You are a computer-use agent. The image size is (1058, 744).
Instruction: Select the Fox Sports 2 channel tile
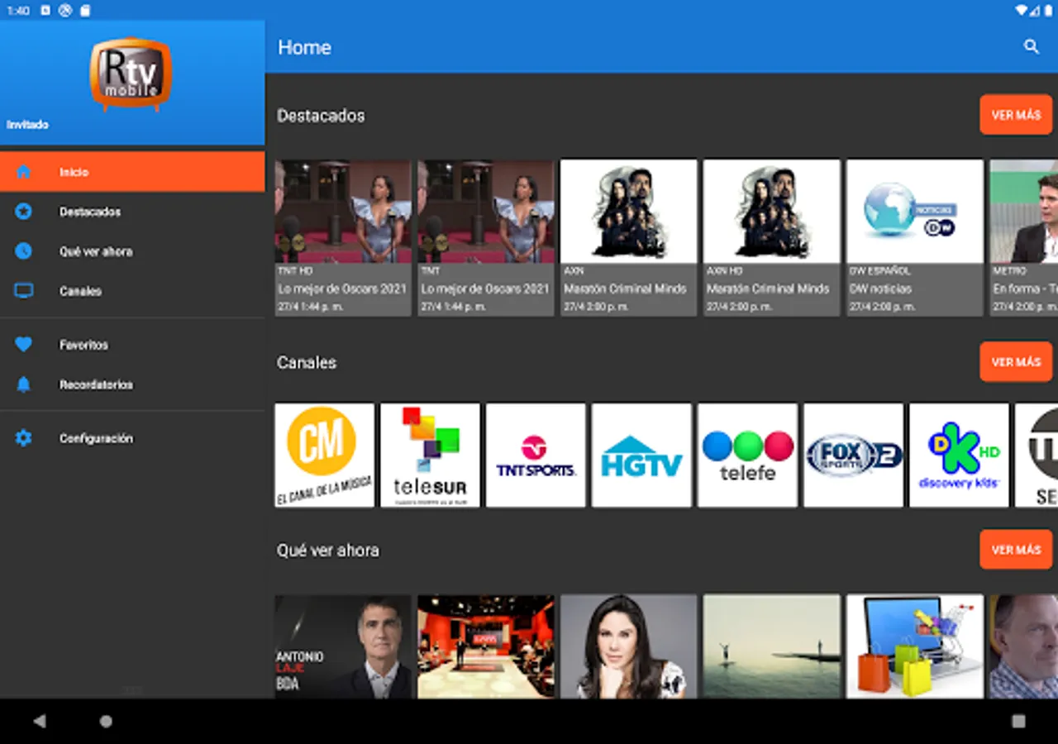coord(853,455)
